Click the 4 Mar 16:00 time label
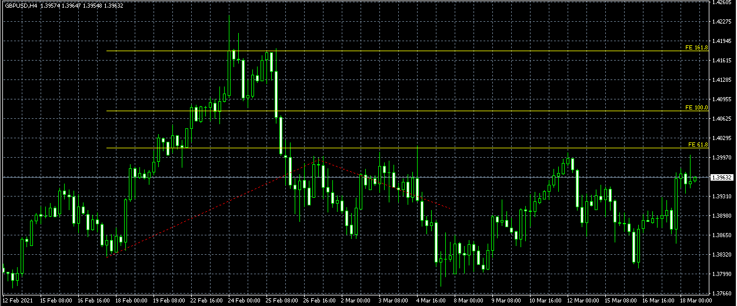This screenshot has height=306, width=737. (430, 300)
